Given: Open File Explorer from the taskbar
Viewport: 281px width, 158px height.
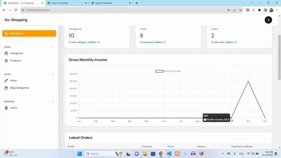Looking at the screenshot, I should click(x=145, y=154).
